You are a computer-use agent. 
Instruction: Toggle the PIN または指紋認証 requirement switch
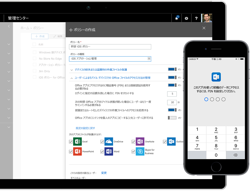tap(172, 85)
